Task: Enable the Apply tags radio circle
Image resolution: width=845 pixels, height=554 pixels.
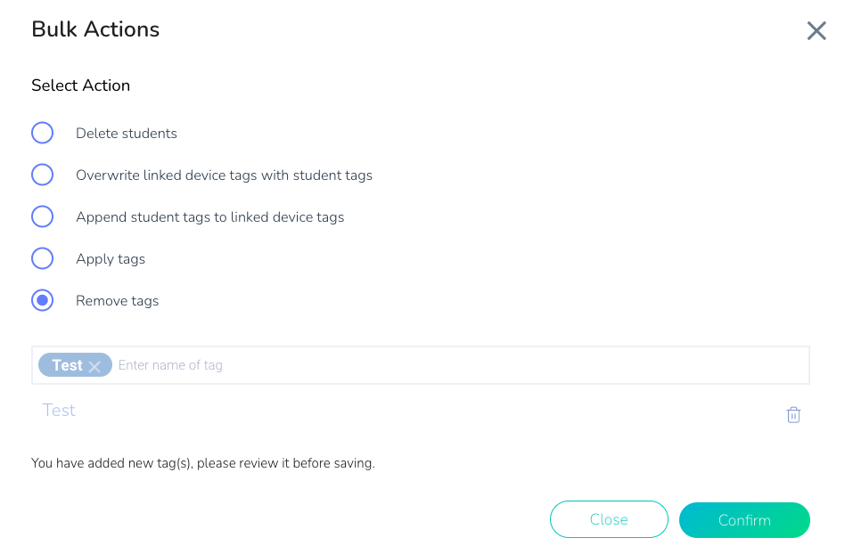Action: [42, 258]
